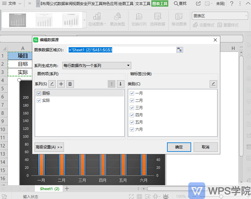Click the fullscreen icon in status bar

point(131,196)
